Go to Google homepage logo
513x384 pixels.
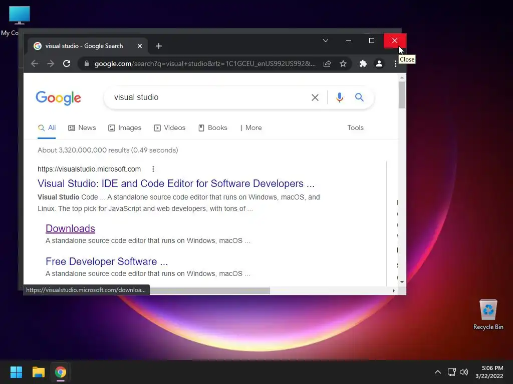pos(58,97)
